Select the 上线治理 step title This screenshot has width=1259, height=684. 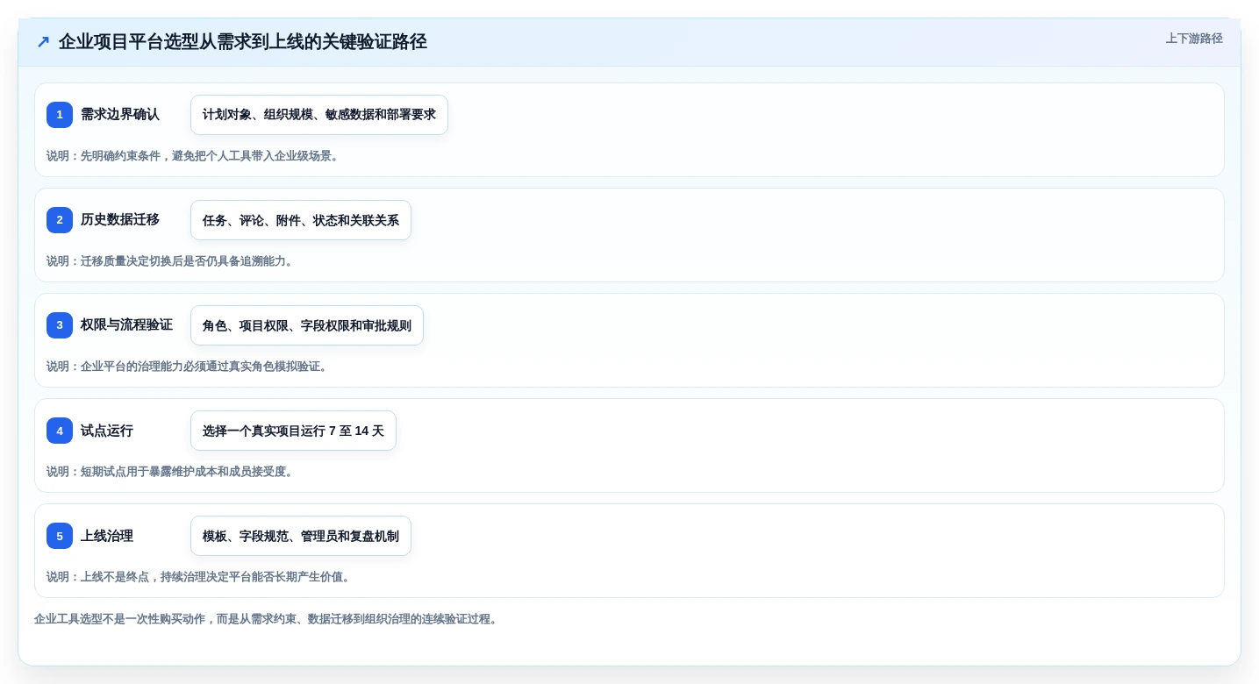[x=107, y=536]
